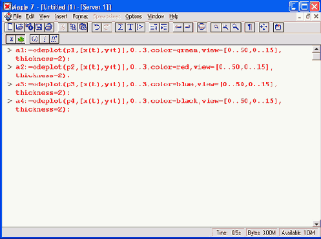Insert execution group with the [> icon
Screen dimensions: 321x239
[x=140, y=27]
